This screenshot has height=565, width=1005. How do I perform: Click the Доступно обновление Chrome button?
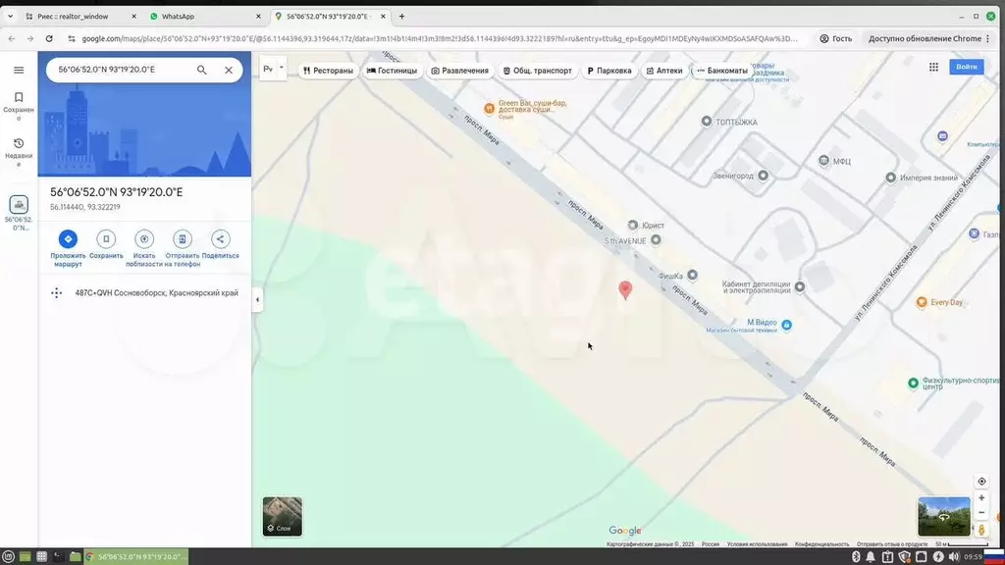(x=928, y=38)
